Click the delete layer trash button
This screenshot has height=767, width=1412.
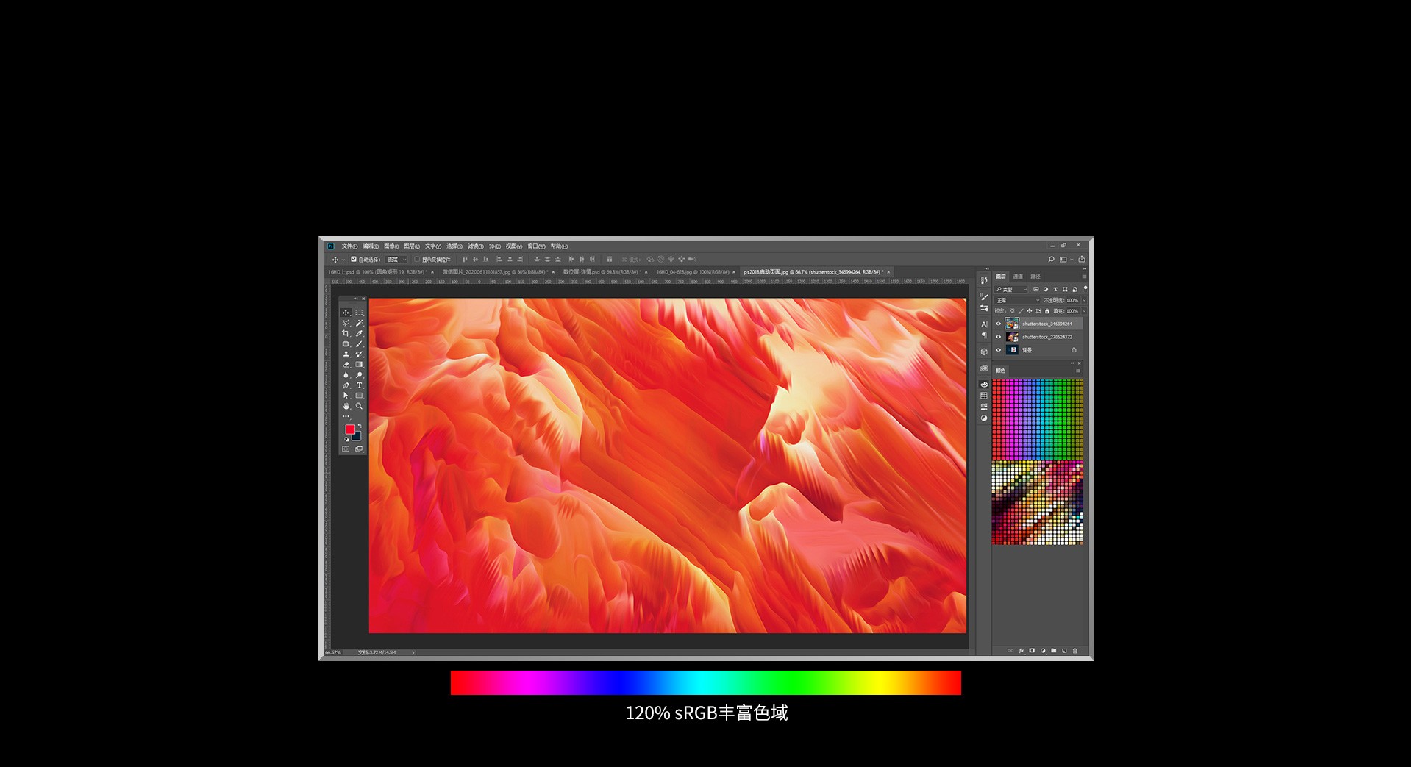[x=1074, y=651]
